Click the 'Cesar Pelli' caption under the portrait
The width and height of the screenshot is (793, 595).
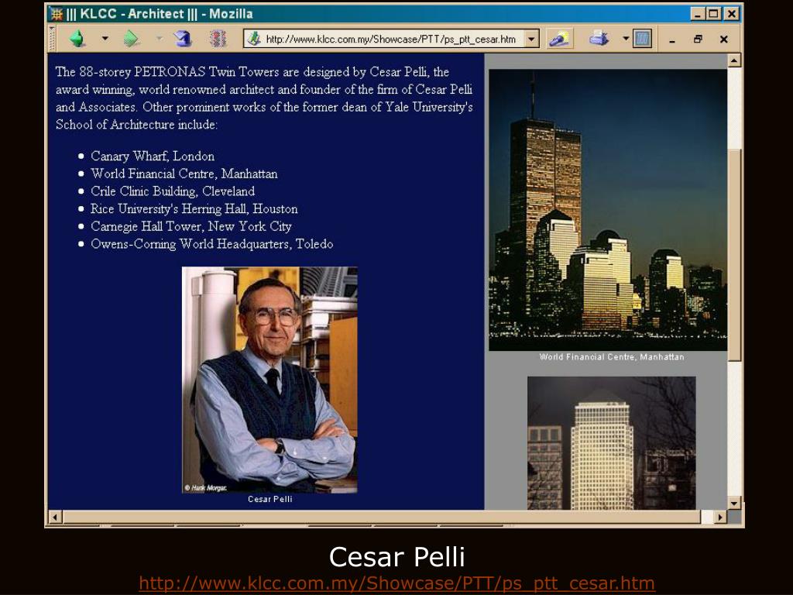270,499
